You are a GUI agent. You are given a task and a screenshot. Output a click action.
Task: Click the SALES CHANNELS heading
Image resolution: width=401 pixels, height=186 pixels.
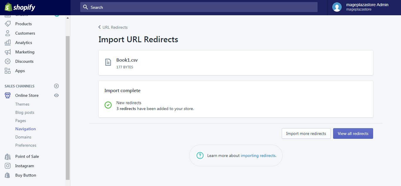coord(19,86)
